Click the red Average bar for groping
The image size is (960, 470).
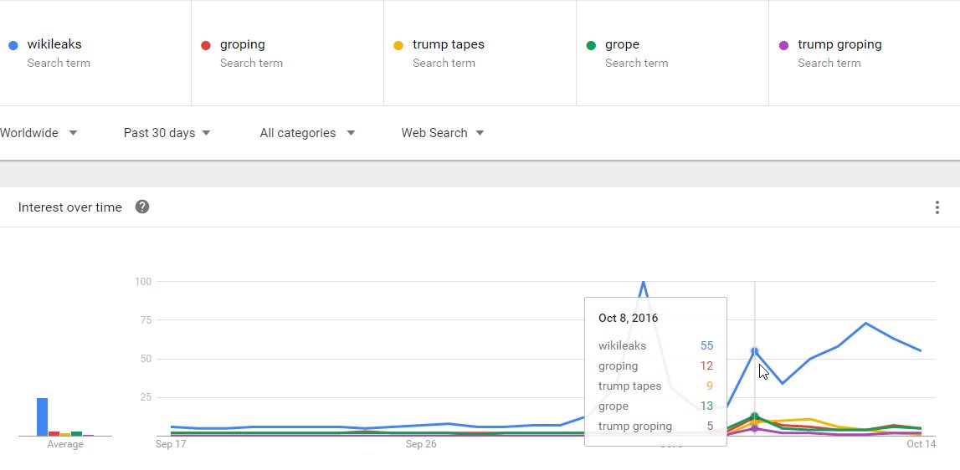point(54,433)
